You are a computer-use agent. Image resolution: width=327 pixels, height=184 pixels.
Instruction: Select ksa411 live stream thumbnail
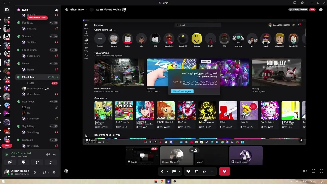pyautogui.click(x=142, y=155)
